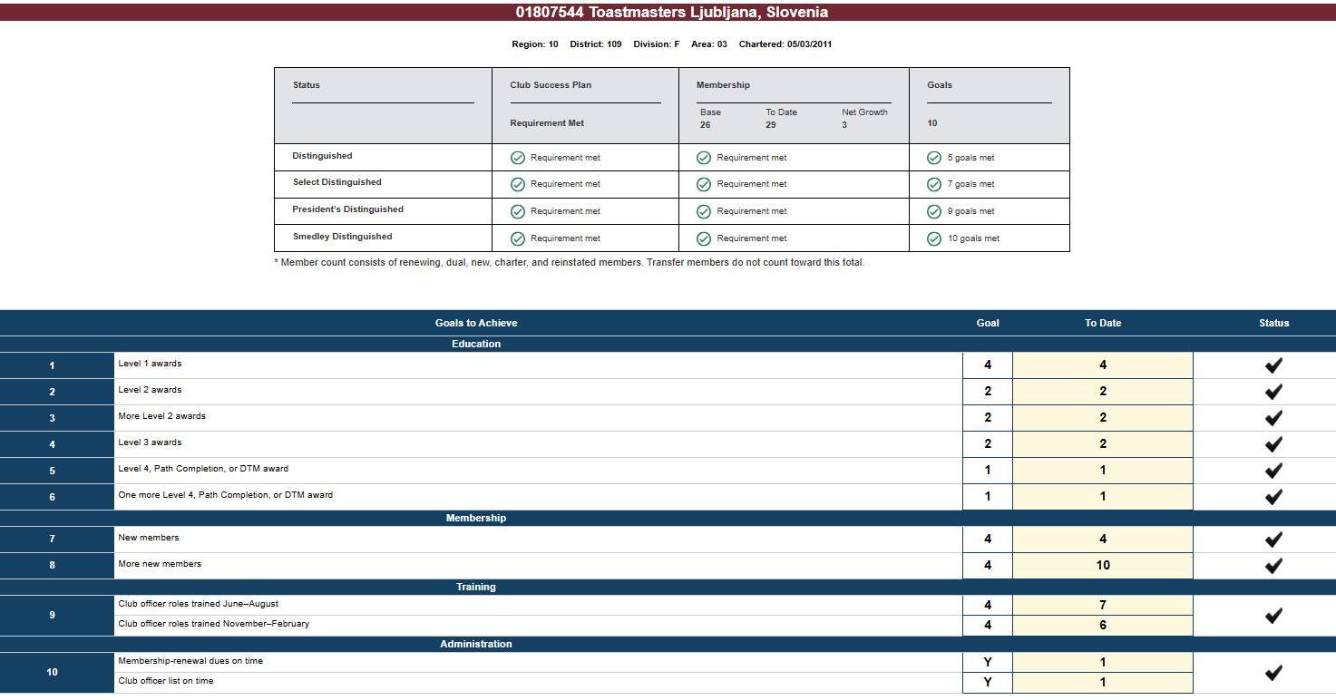Viewport: 1336px width, 700px height.
Task: Click the Region: 10 label
Action: coord(535,44)
